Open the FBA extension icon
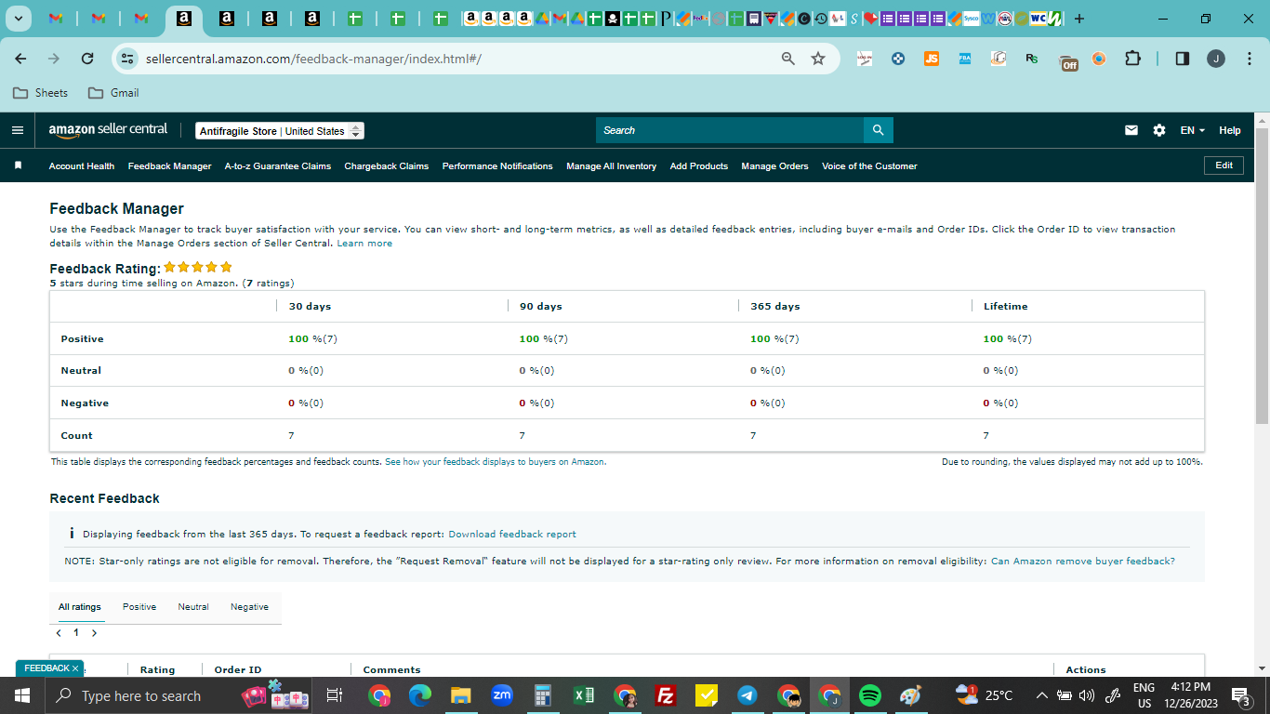This screenshot has height=714, width=1270. (965, 59)
